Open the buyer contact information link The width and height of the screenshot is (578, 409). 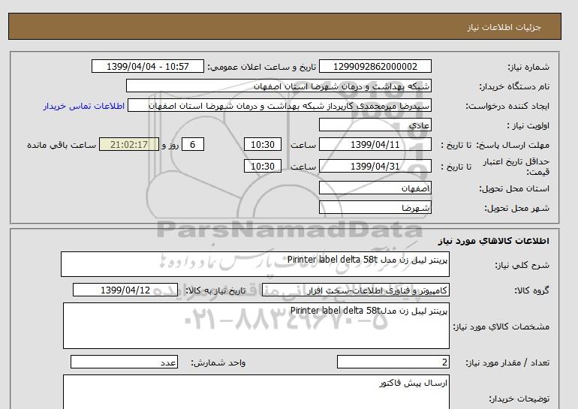click(x=83, y=106)
